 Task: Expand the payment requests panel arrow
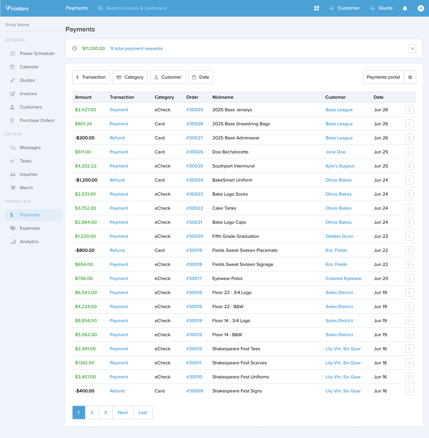412,49
